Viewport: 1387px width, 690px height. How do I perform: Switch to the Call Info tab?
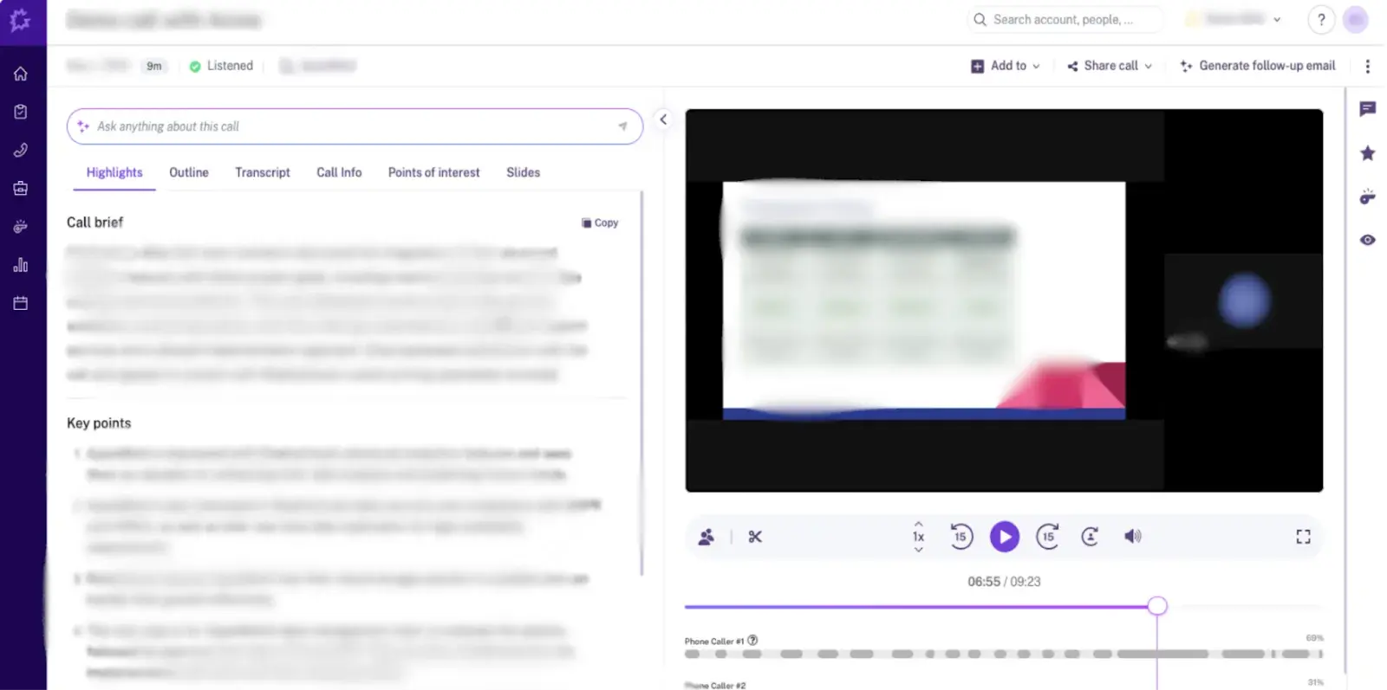[339, 172]
